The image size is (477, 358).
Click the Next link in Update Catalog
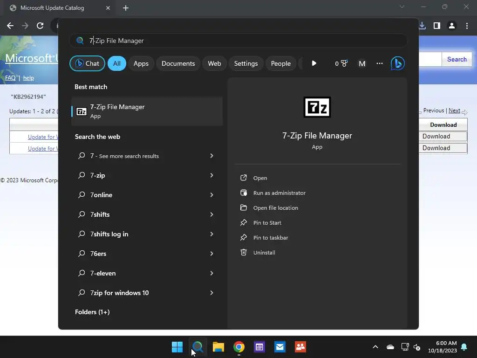pos(454,110)
